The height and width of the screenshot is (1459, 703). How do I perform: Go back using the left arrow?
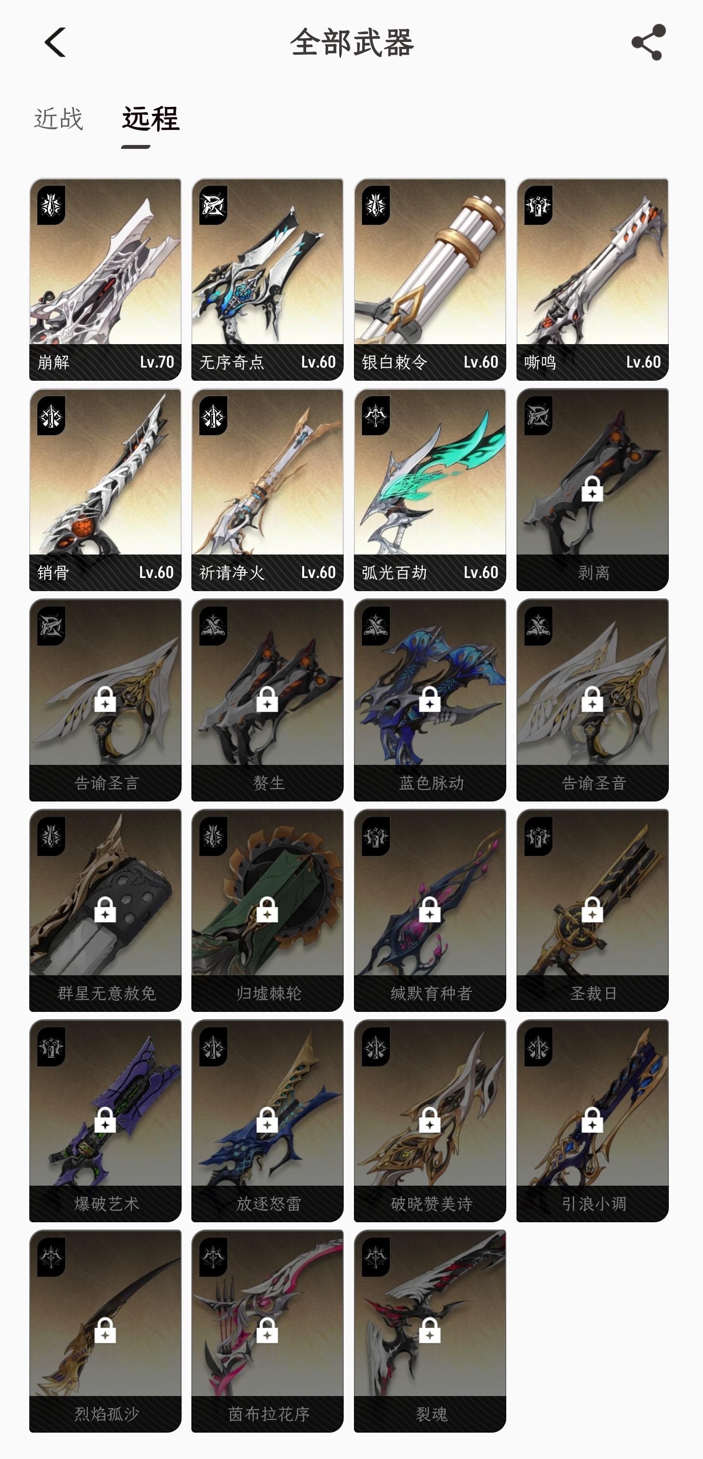(56, 42)
